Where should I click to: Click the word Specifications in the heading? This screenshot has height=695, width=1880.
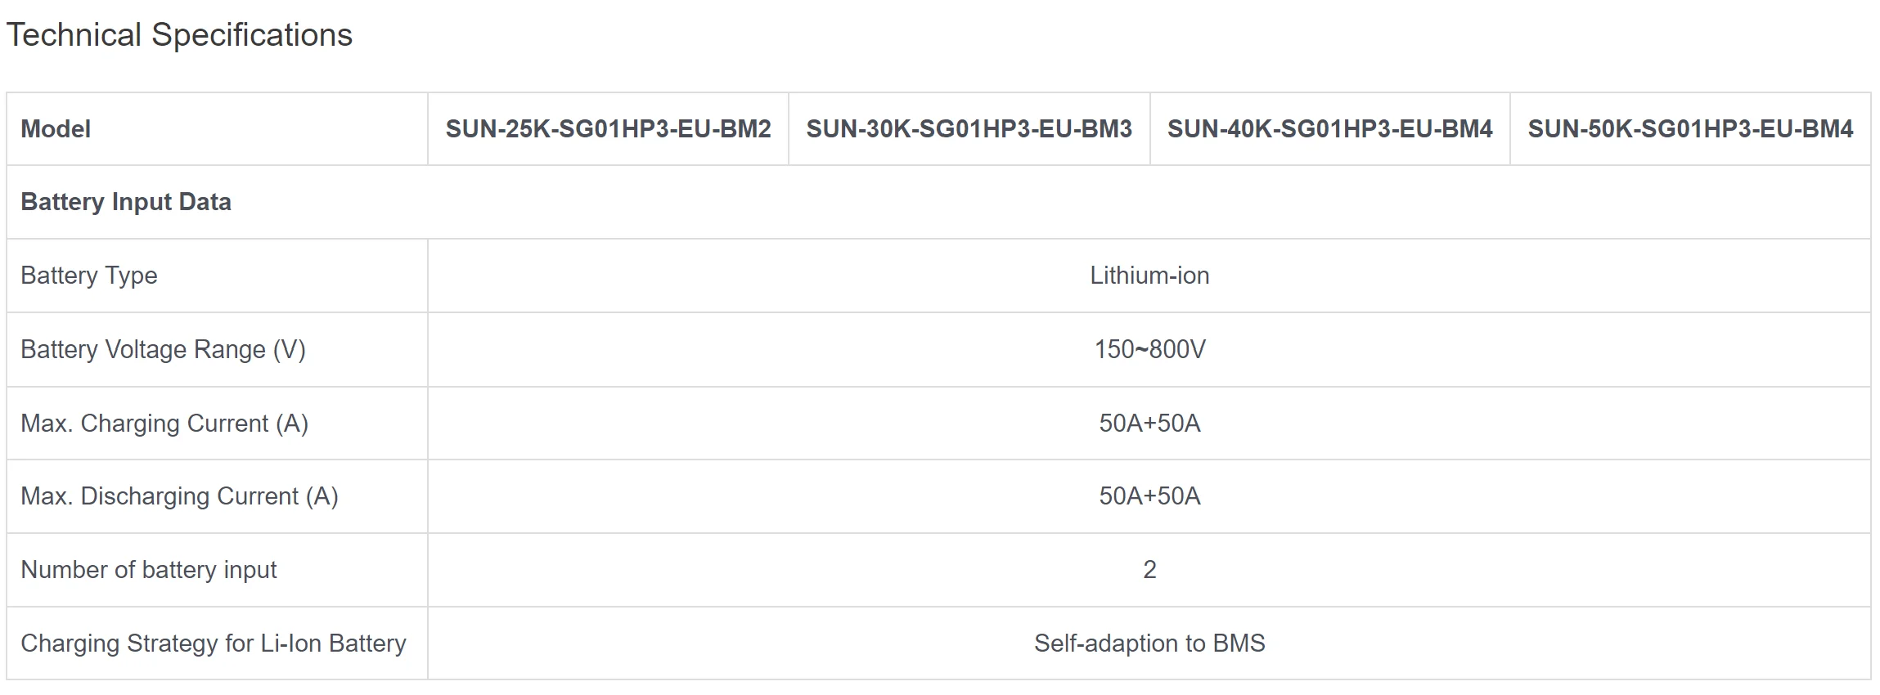[252, 35]
